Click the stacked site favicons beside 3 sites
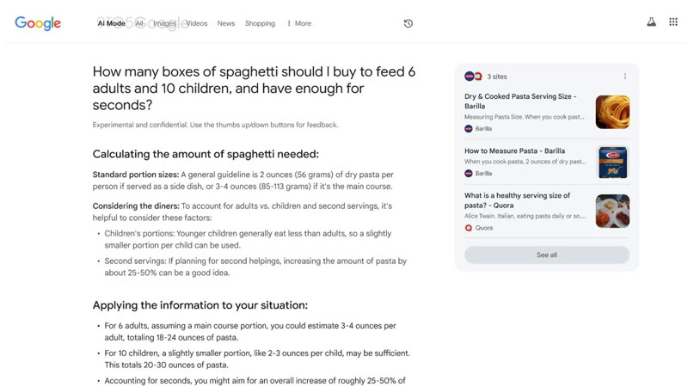Screen dimensions: 688x387 (x=473, y=77)
